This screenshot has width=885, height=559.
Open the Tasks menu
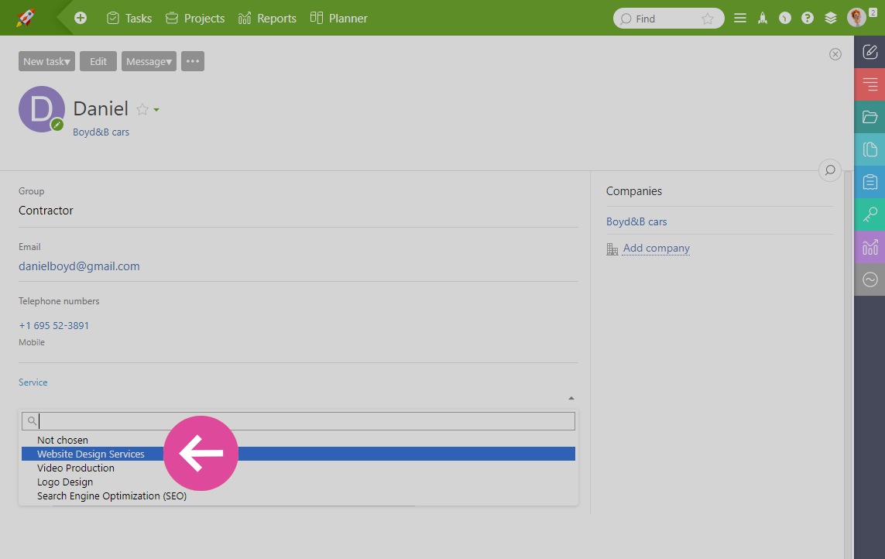point(129,18)
